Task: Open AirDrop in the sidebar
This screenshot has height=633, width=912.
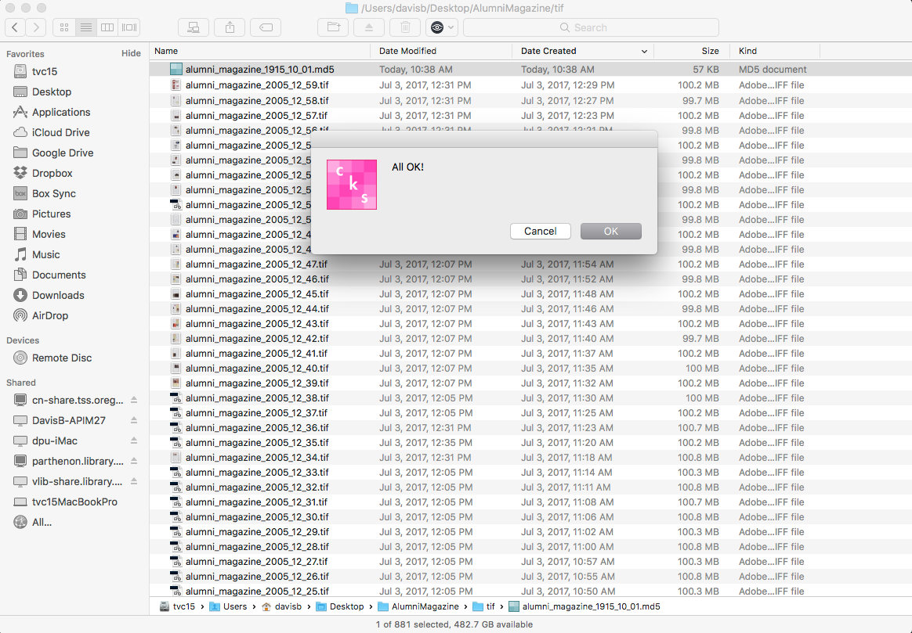Action: 49,315
